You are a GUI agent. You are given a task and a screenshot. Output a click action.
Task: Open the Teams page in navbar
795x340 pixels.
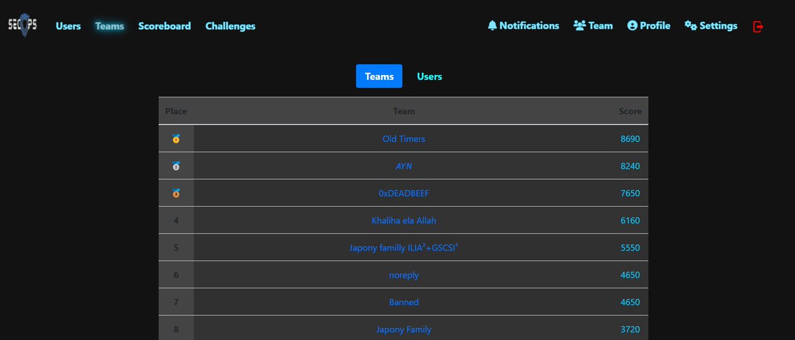109,27
